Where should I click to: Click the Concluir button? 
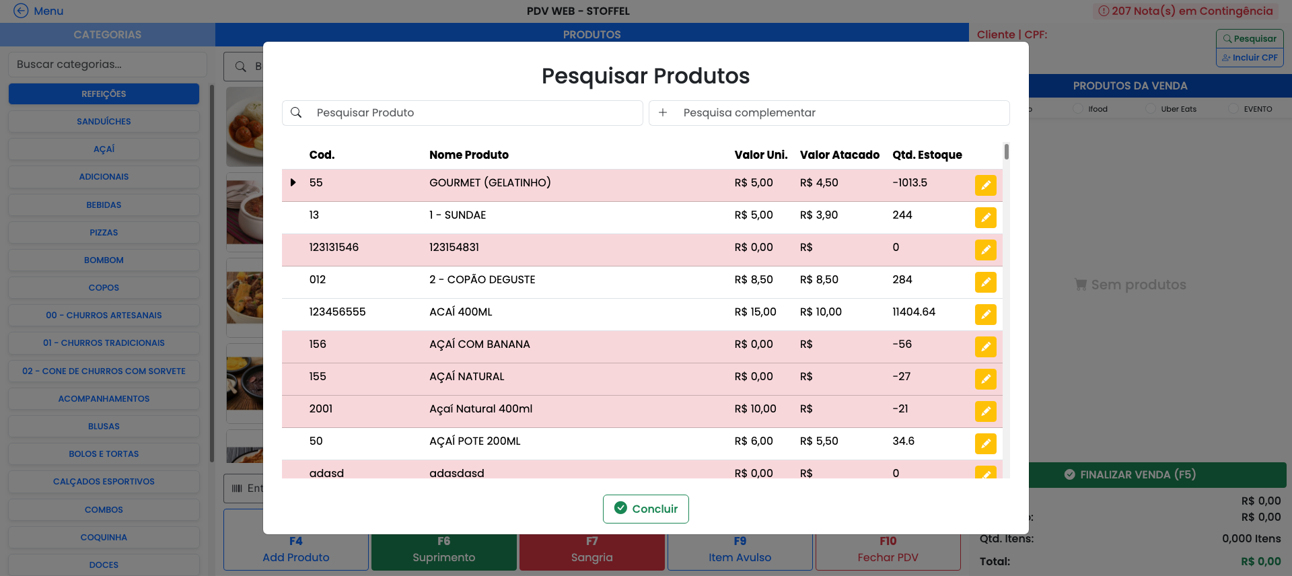click(645, 509)
